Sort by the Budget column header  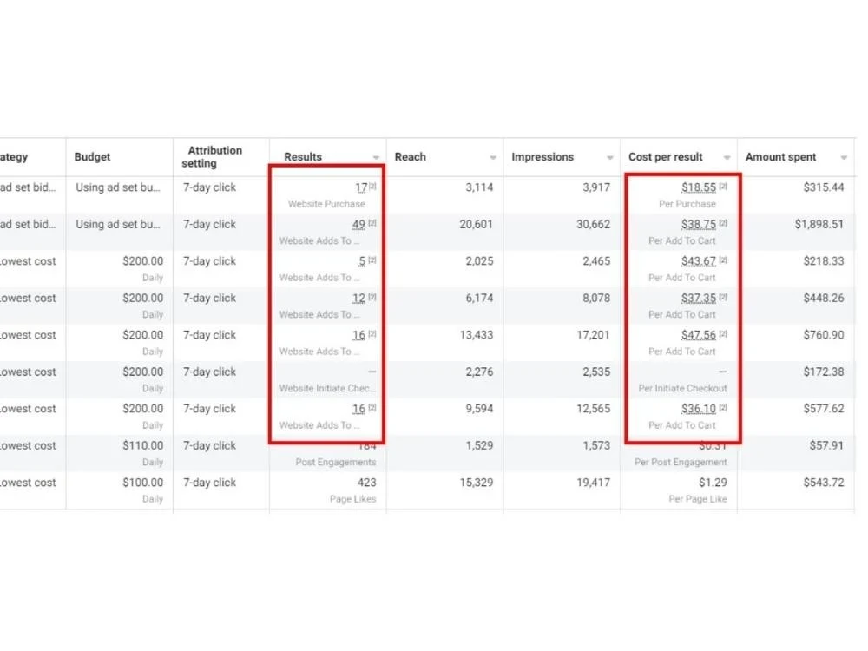93,156
